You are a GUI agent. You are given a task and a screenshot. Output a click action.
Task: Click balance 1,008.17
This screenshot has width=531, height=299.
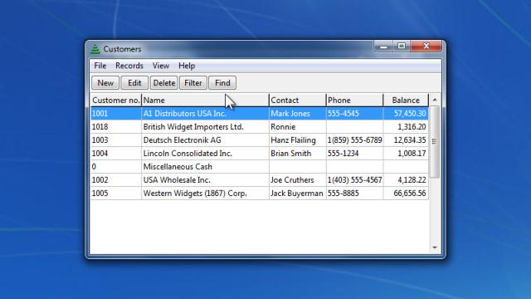click(406, 153)
